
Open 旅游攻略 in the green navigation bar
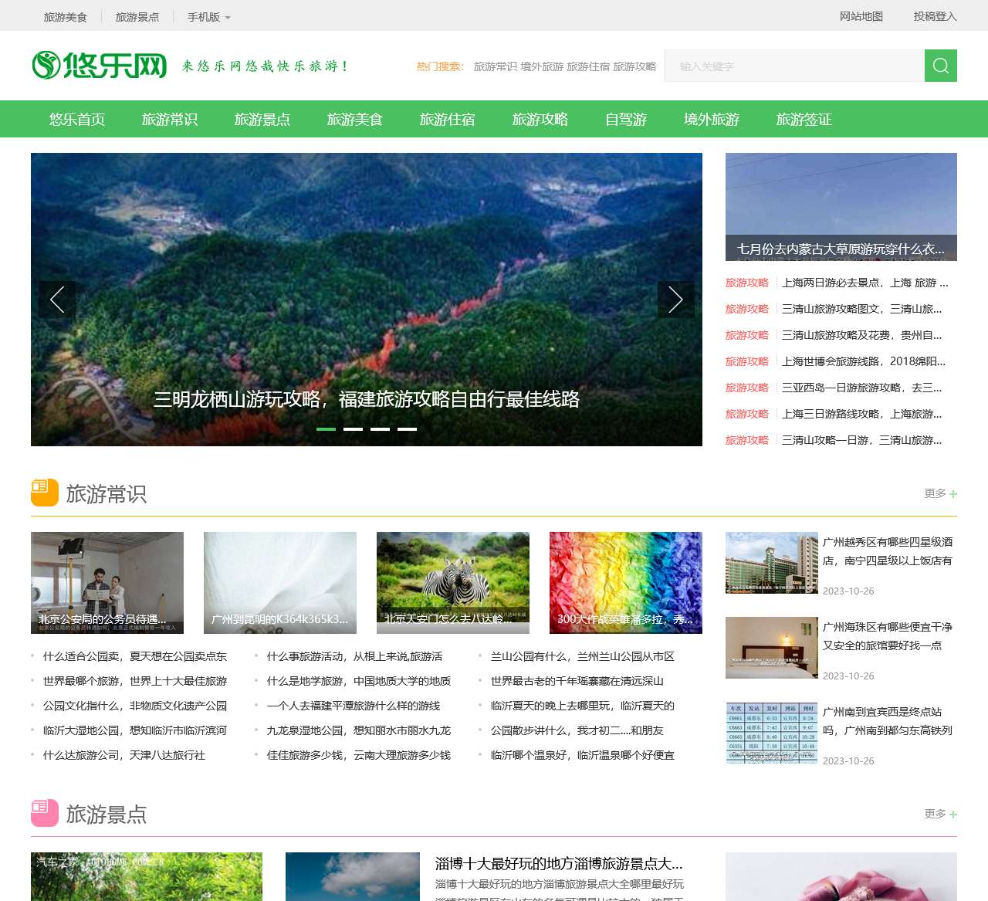[540, 119]
